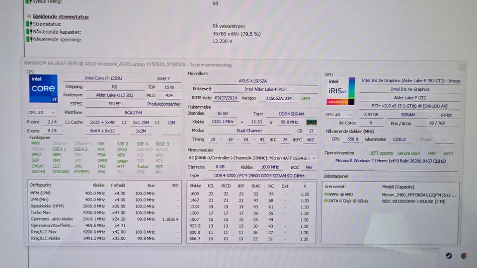Select the 933.3 row in memory timing table
This screenshot has width=477, height=268.
251,226
